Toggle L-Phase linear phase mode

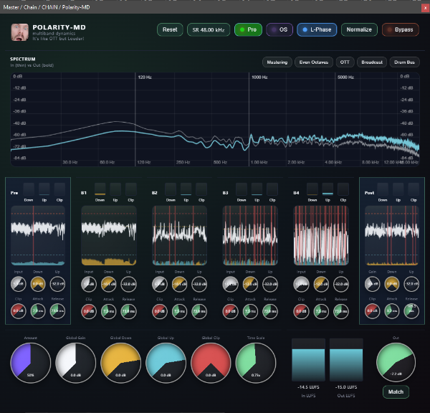click(x=317, y=30)
